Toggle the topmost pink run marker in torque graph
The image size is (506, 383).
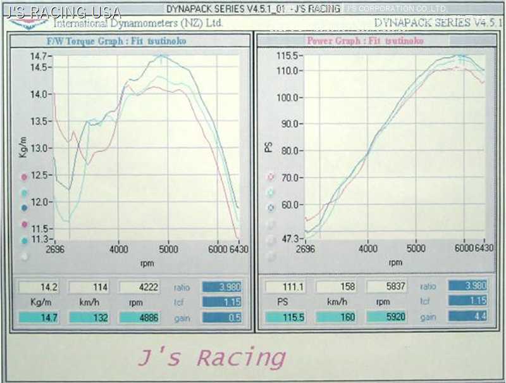pyautogui.click(x=25, y=177)
